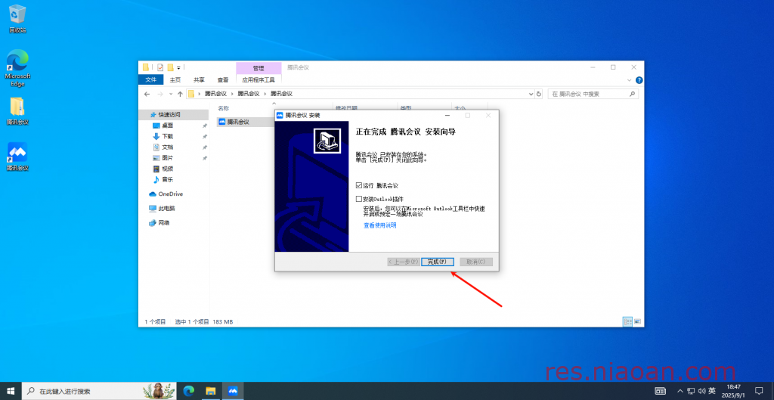Open 音乐 in the navigation pane

(x=167, y=180)
